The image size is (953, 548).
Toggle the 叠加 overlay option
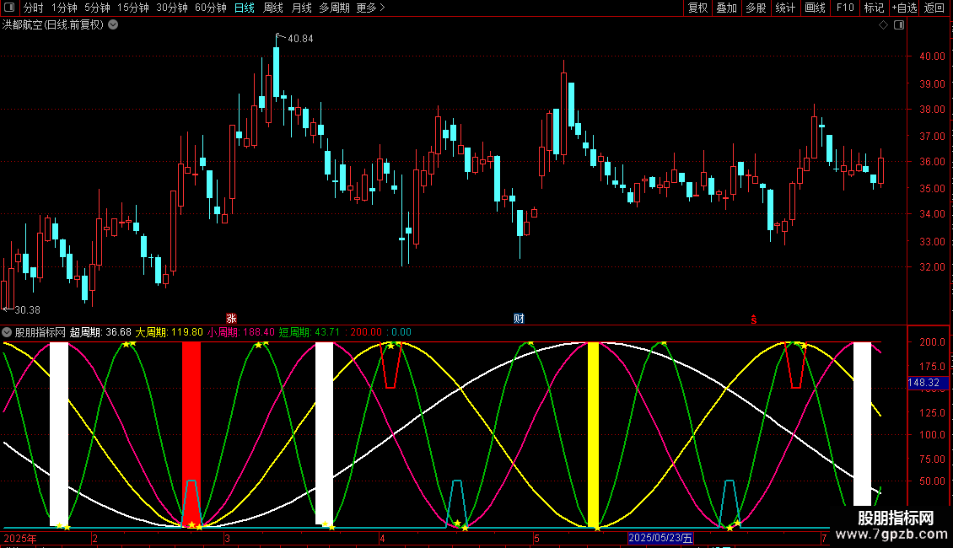(x=726, y=8)
